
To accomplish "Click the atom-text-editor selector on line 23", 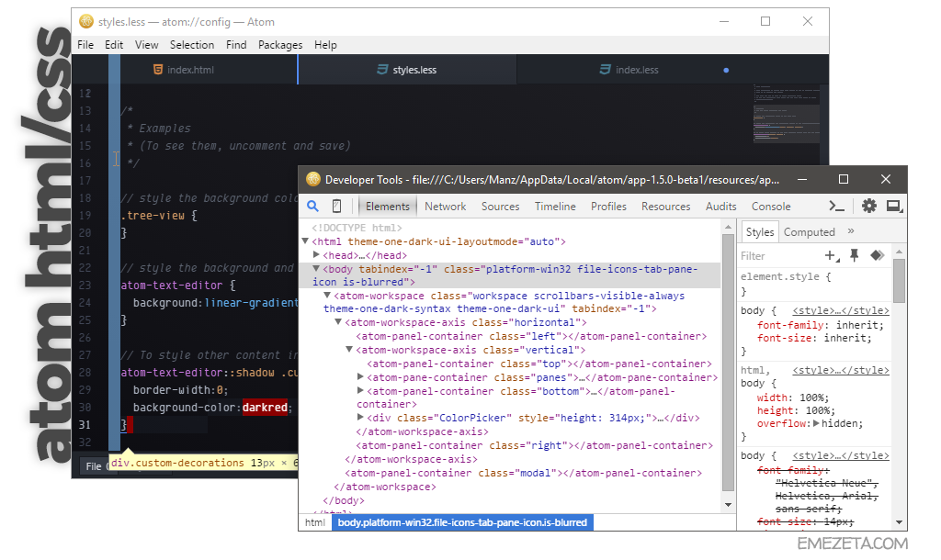I will (x=172, y=285).
